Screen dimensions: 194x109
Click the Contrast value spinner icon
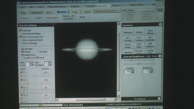(132, 71)
